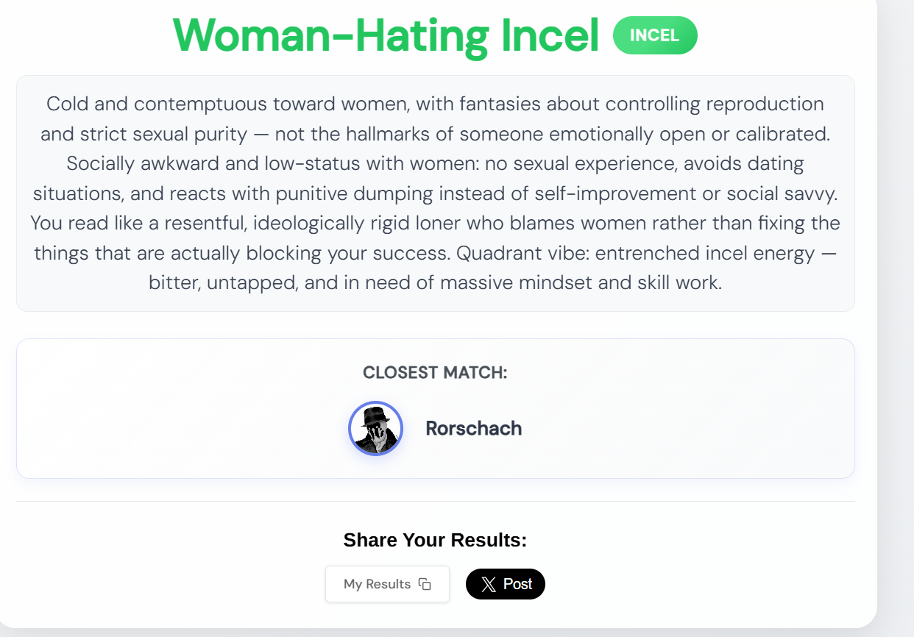Select the Rorschach name label
This screenshot has height=637, width=914.
click(x=474, y=428)
